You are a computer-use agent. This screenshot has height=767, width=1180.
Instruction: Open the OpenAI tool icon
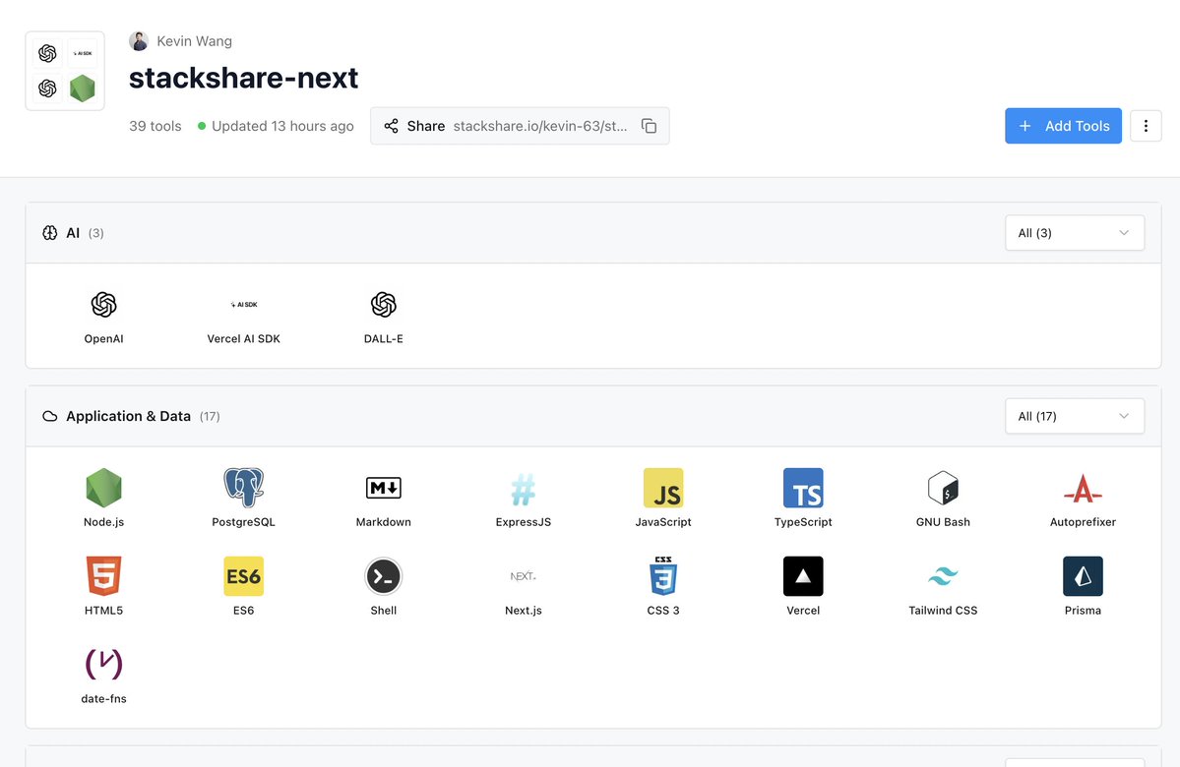(104, 305)
